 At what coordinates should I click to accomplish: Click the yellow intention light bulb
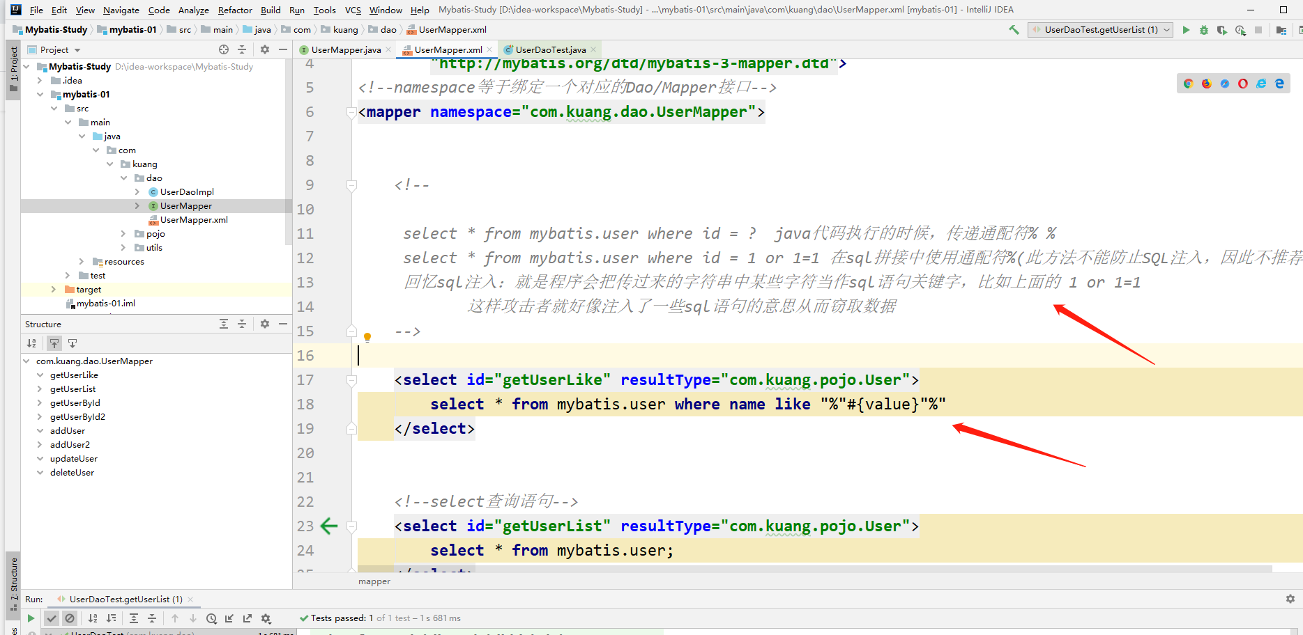[x=367, y=338]
